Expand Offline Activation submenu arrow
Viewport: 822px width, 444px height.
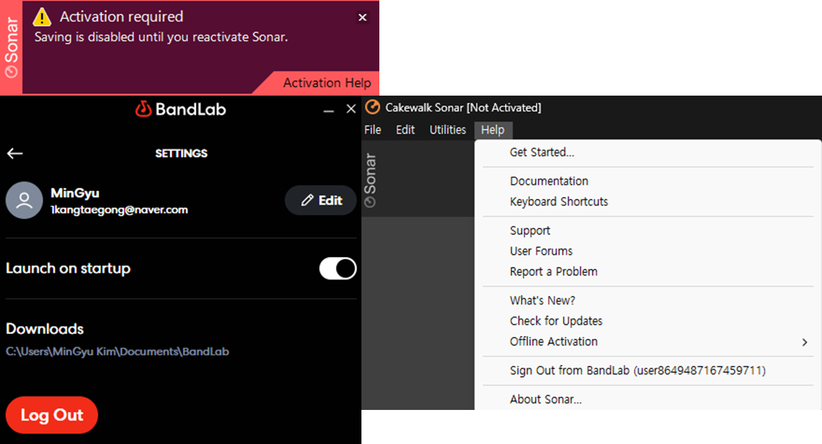pyautogui.click(x=805, y=342)
